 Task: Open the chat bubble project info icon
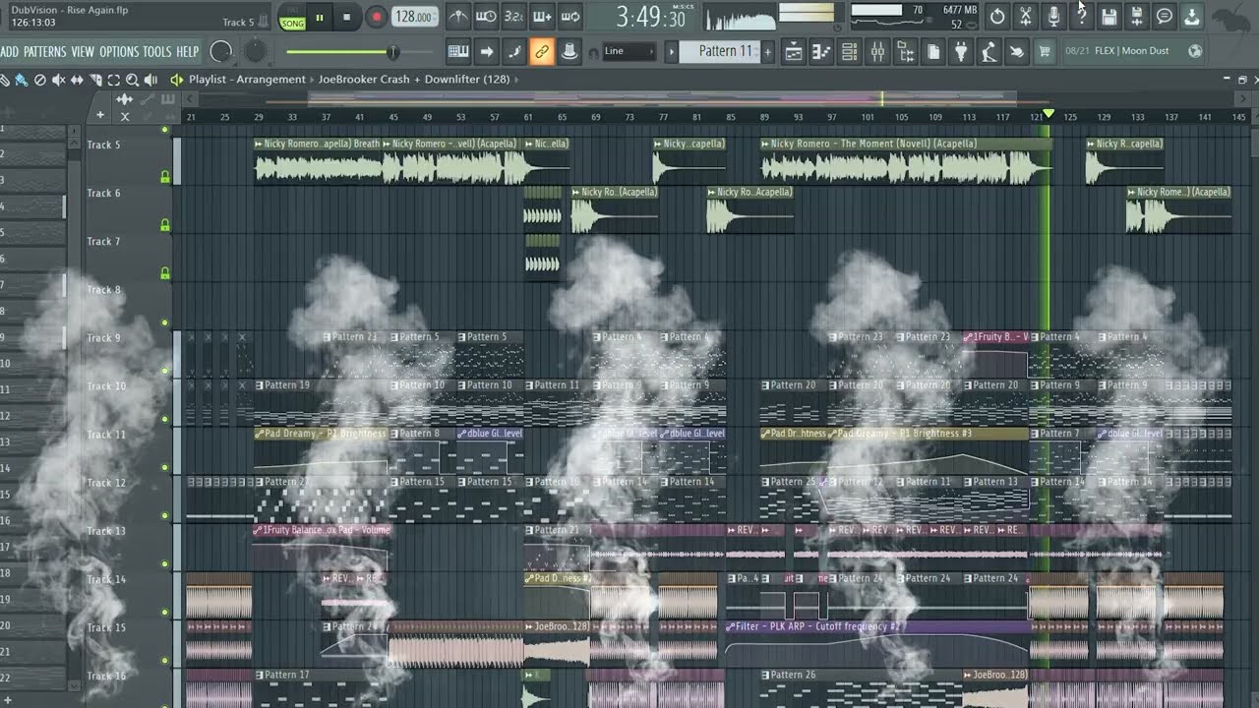point(1165,17)
